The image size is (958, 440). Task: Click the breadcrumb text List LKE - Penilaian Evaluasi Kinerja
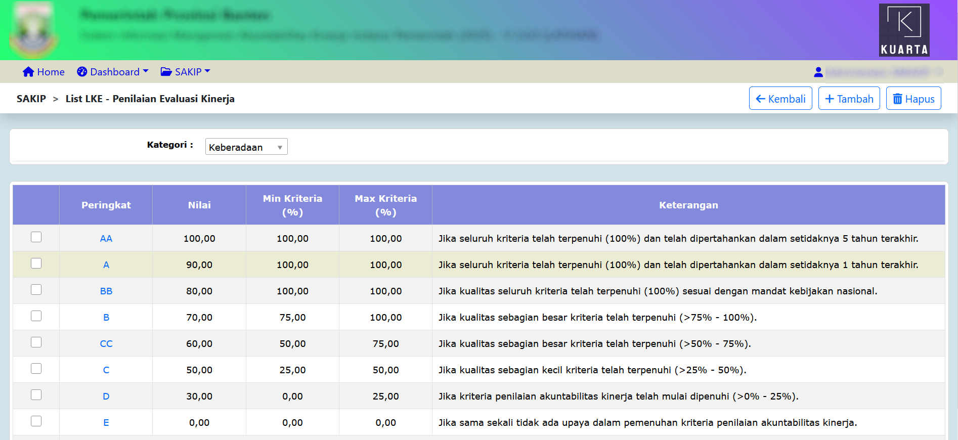150,99
